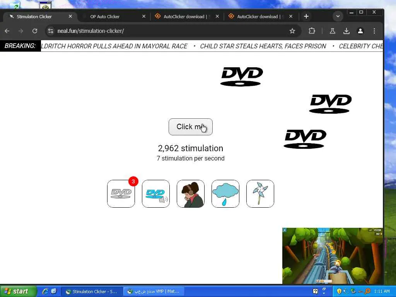
Task: Close the OP Auto Clicker tab
Action: (x=144, y=16)
